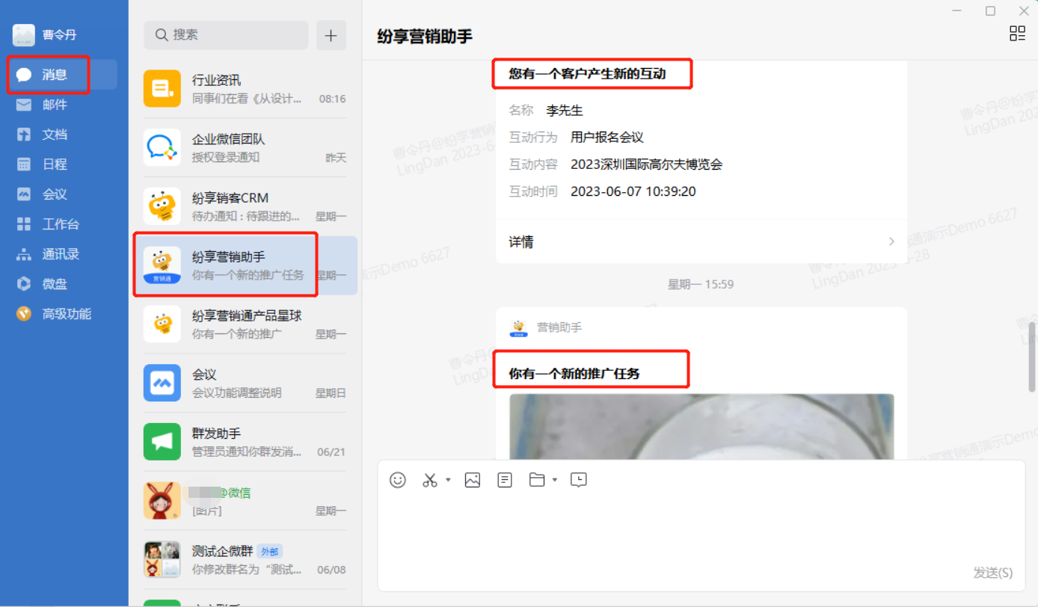1038x607 pixels.
Task: Click 你有一个新的推广任务 card title
Action: click(574, 373)
